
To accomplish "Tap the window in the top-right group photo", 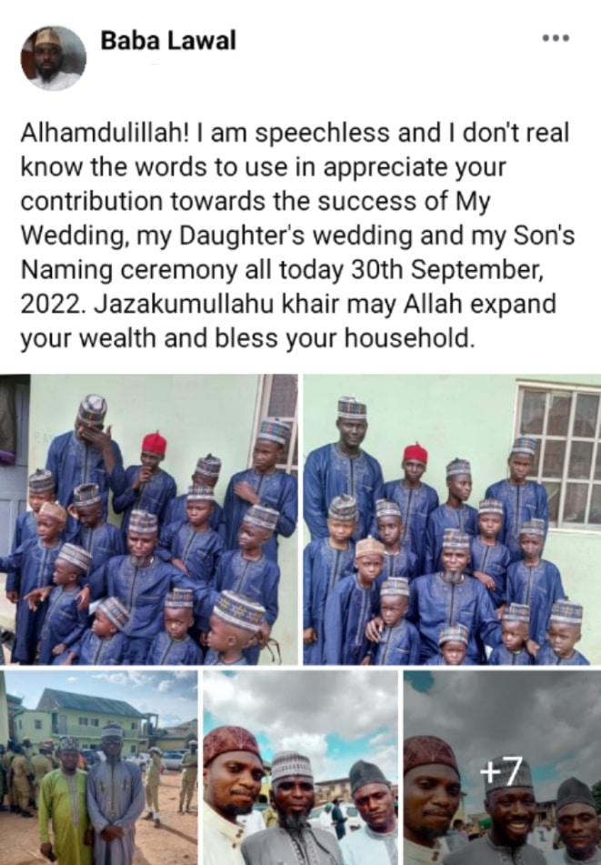I will [x=556, y=456].
